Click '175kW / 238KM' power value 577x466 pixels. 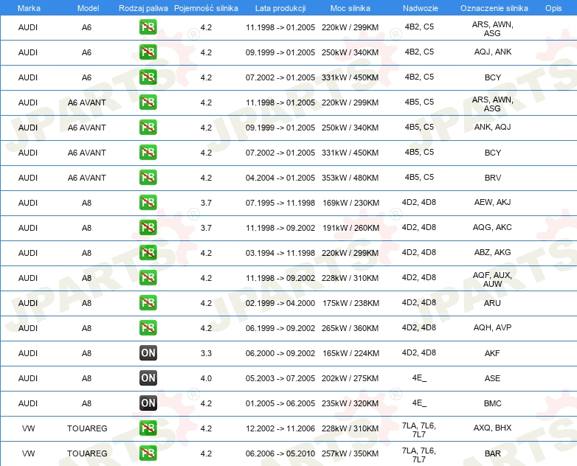[350, 303]
